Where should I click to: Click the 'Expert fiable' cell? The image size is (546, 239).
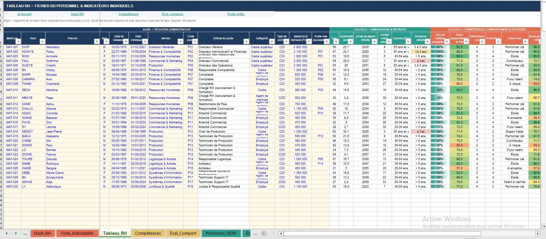[515, 132]
